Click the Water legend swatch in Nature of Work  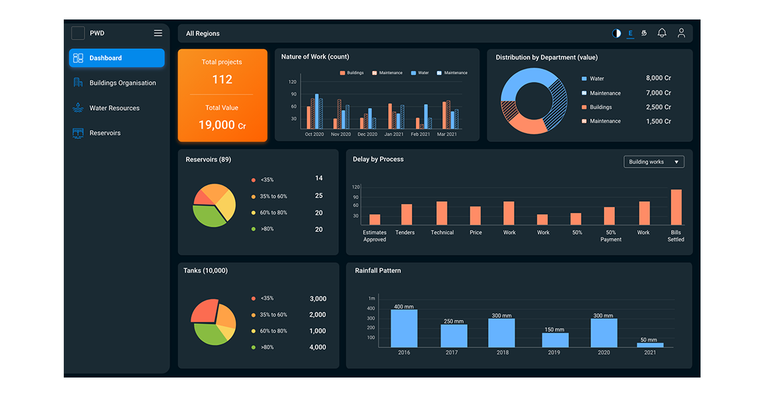(414, 72)
